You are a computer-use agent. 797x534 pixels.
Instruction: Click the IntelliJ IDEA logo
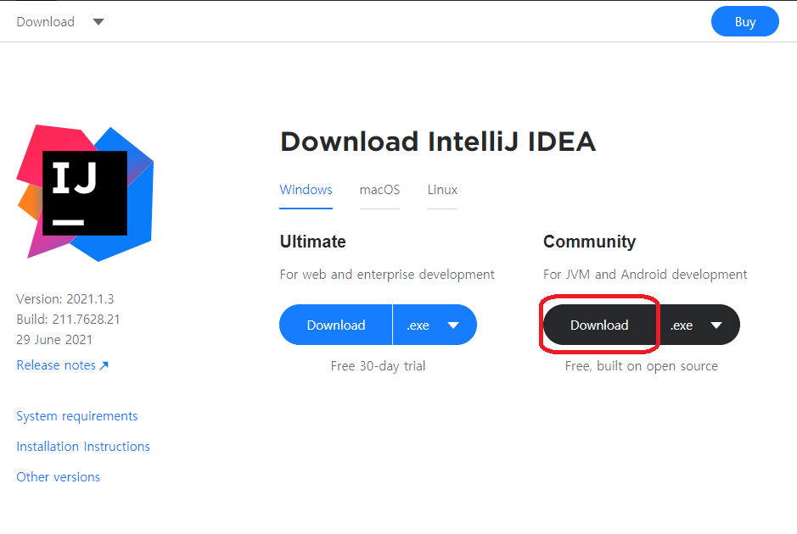point(85,193)
